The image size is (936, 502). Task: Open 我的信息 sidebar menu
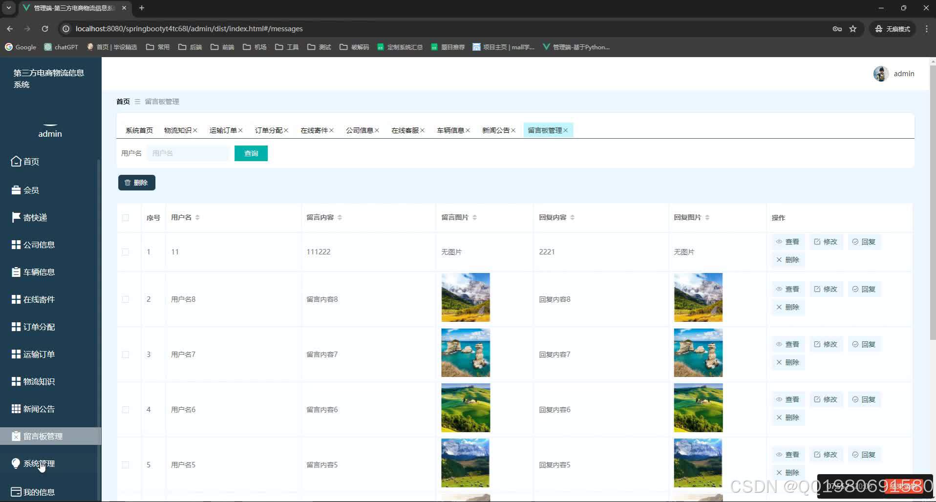[33, 492]
